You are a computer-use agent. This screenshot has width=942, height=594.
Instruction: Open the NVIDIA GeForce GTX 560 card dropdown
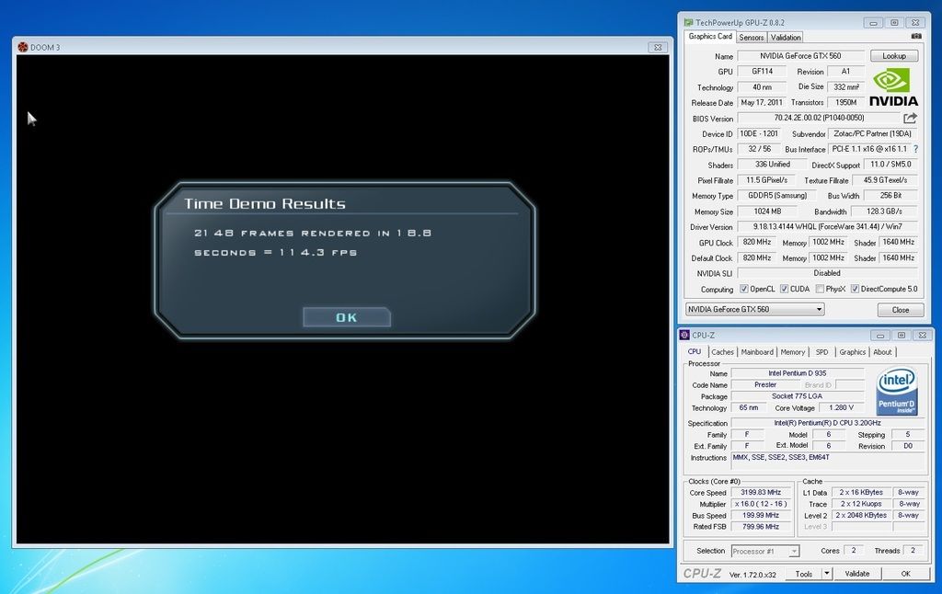pyautogui.click(x=754, y=309)
